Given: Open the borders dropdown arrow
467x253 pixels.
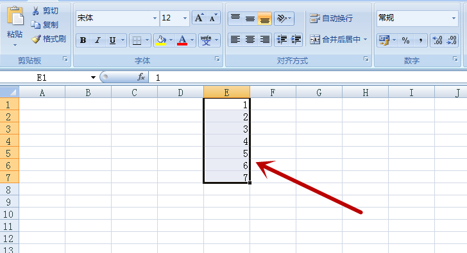Looking at the screenshot, I should [x=147, y=40].
